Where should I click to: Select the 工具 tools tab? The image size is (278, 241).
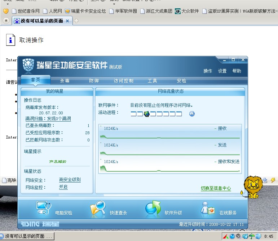(152, 81)
